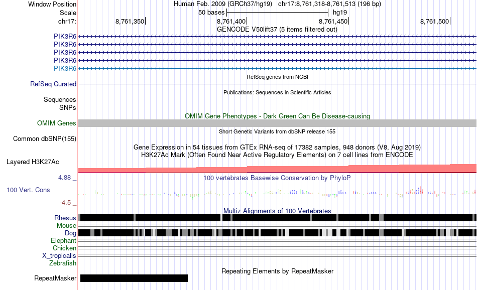Click the 8,761,400 ruler position
The height and width of the screenshot is (290, 477).
(x=231, y=21)
